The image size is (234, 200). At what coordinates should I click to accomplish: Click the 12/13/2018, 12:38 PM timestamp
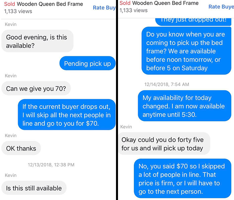[x=51, y=165]
